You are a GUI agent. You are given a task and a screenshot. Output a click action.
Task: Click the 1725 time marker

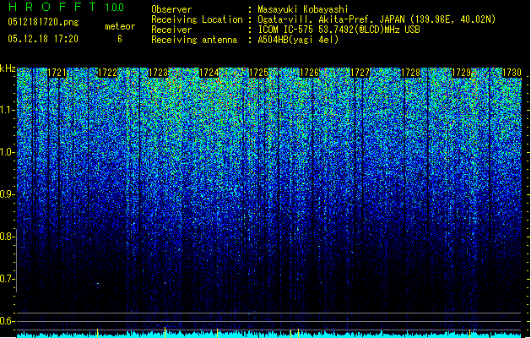pos(258,73)
